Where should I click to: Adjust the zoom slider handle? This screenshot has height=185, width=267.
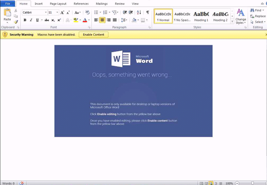253,183
